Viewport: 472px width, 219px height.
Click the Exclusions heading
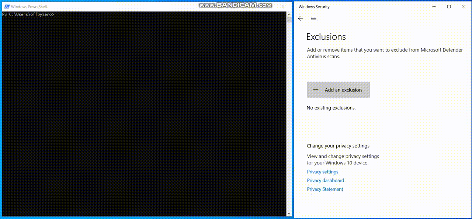click(x=326, y=37)
